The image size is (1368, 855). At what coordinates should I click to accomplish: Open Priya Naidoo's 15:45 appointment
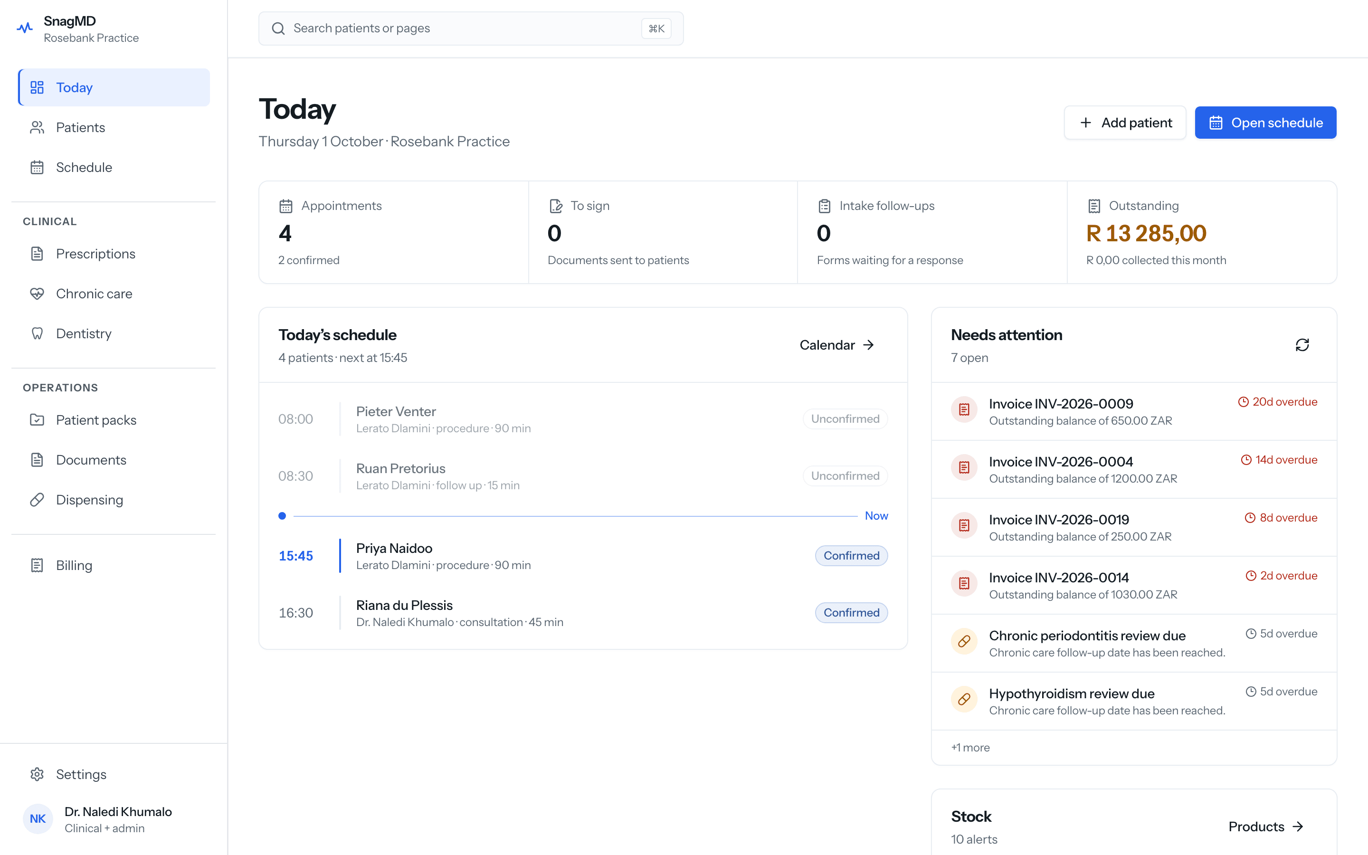pyautogui.click(x=583, y=556)
